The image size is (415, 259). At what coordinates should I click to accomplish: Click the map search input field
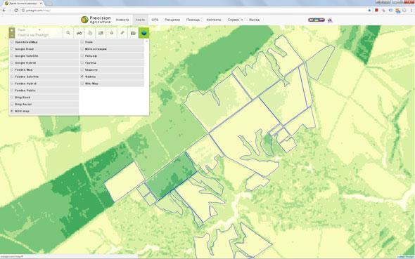coord(39,35)
